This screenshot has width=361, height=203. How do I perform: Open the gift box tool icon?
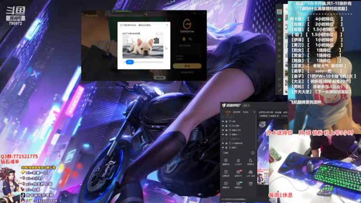coord(250,184)
